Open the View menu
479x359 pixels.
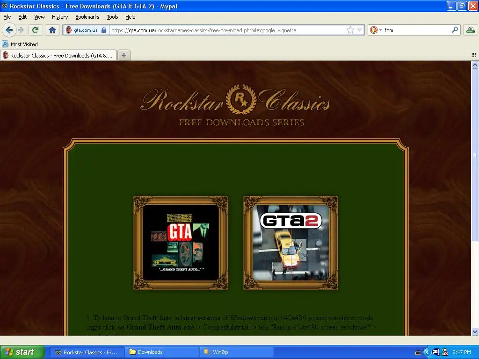[x=39, y=17]
